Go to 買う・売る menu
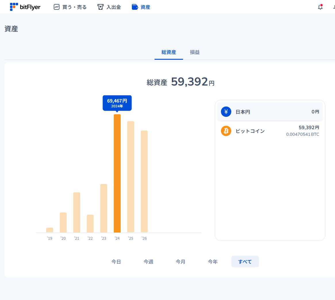This screenshot has height=300, width=335. click(x=70, y=7)
